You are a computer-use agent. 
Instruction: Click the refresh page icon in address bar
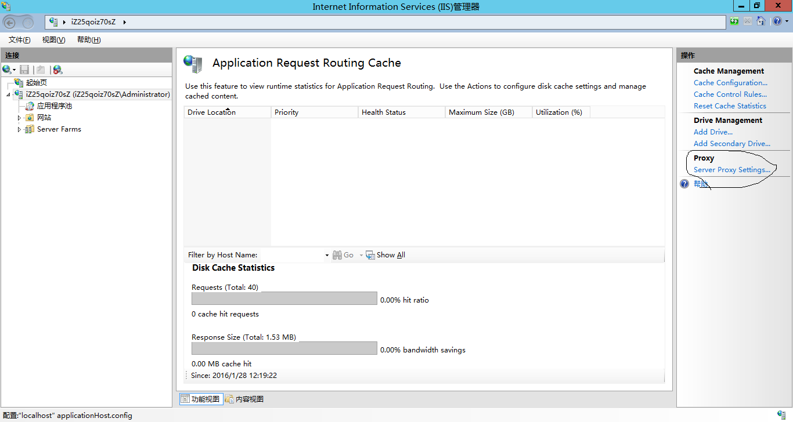[x=735, y=21]
